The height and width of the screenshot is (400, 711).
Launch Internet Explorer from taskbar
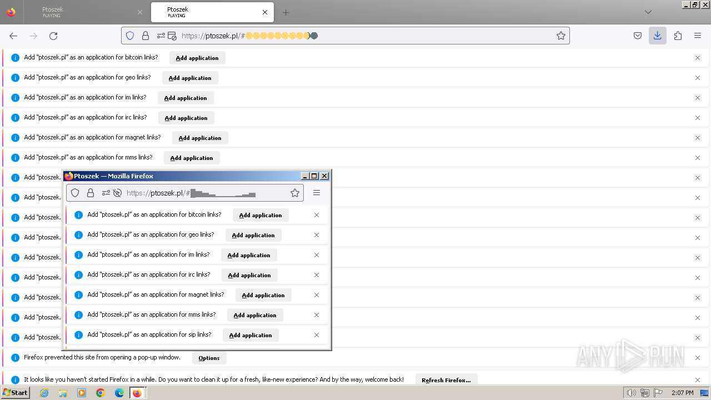point(44,393)
